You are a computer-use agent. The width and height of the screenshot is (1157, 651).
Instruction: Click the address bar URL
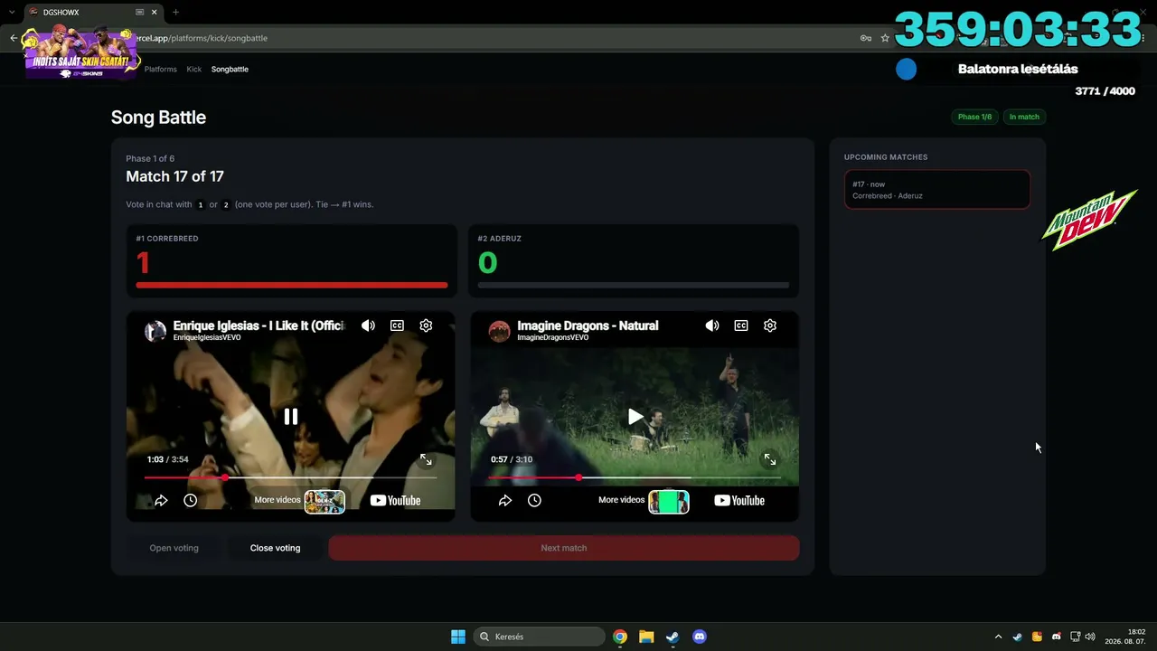point(201,38)
